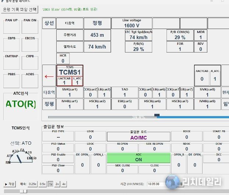Click the playback position slider at bottom

click(23, 191)
